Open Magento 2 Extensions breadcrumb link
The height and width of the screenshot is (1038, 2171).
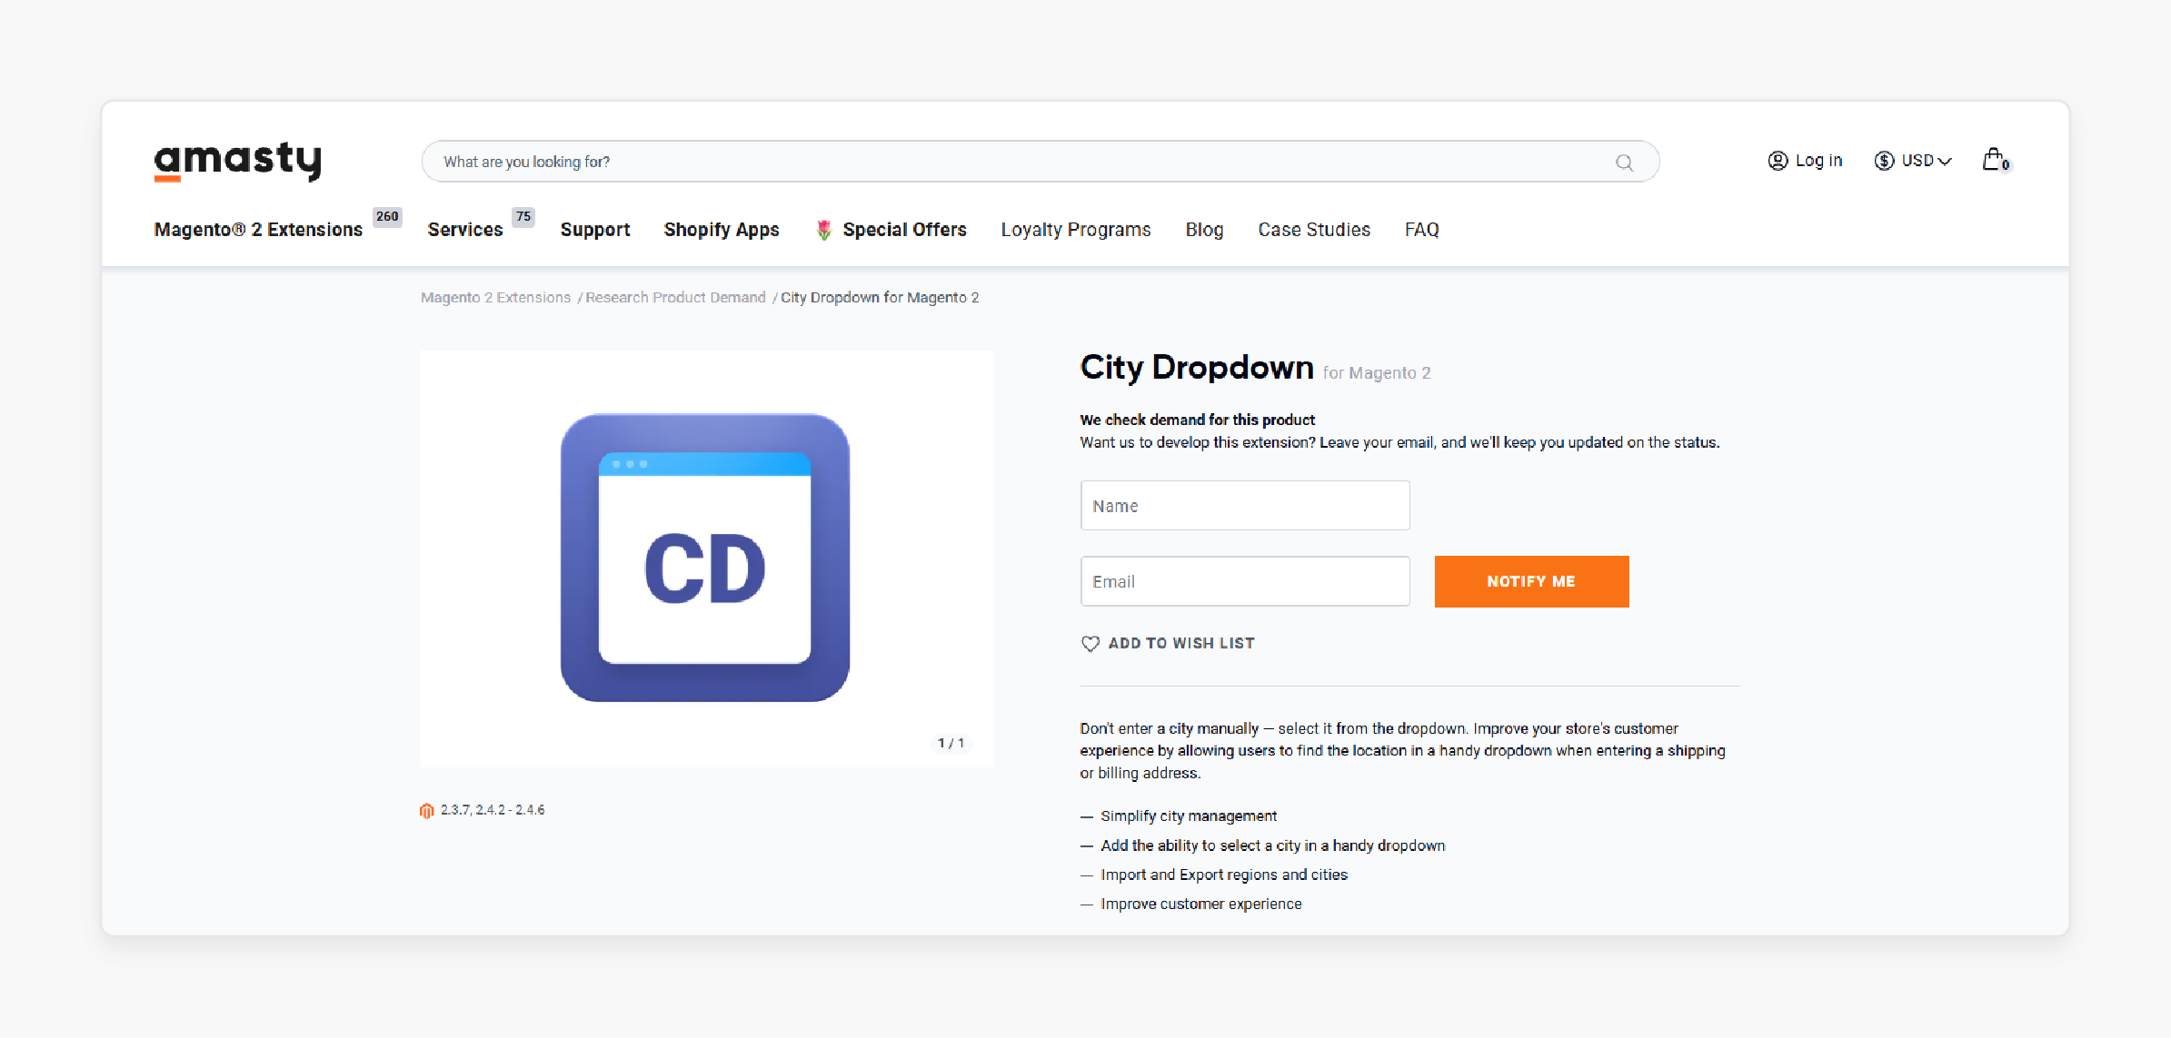tap(495, 298)
